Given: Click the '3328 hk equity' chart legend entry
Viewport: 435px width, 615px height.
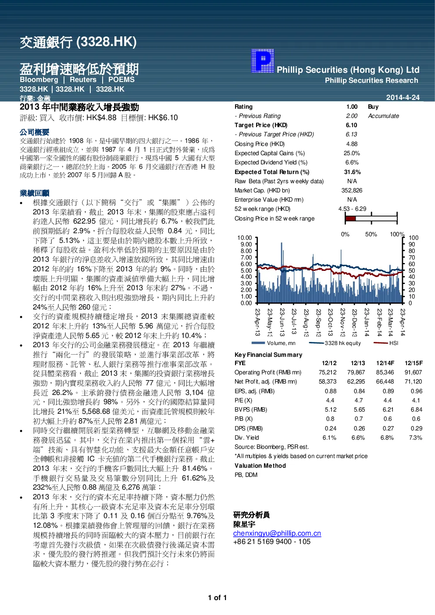Looking at the screenshot, I should [x=336, y=343].
